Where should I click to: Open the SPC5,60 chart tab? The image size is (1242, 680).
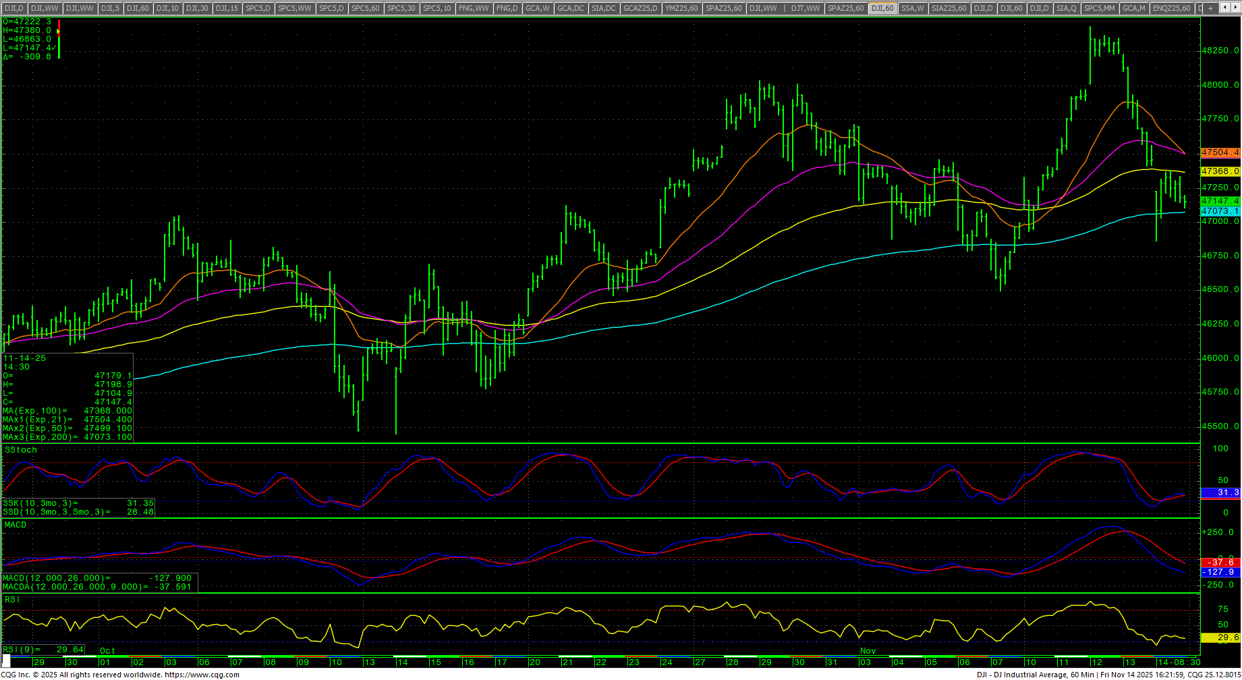click(366, 8)
